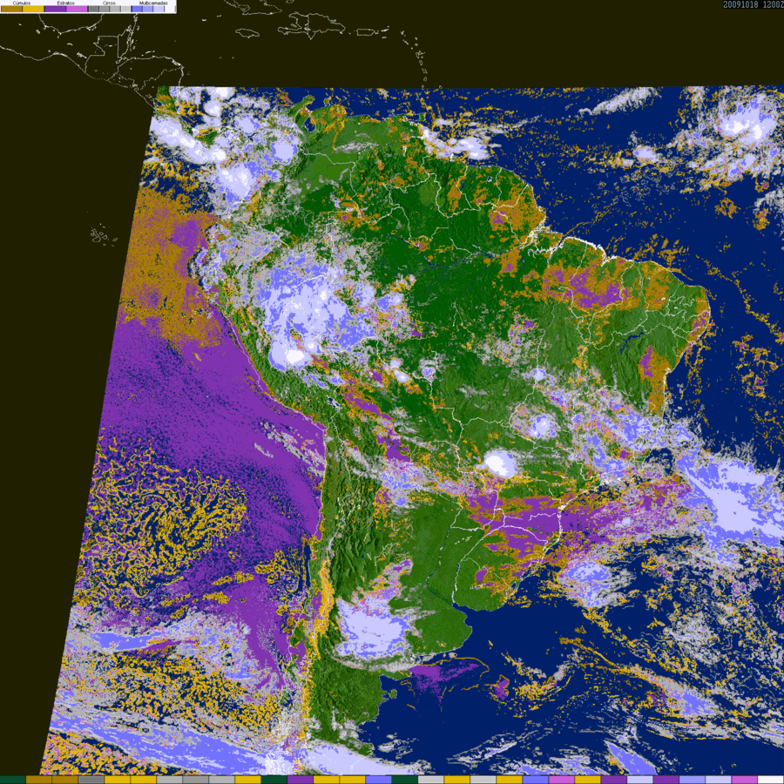Select the darkest gray Cirros legend swatch
Viewport: 784px width, 784px height.
point(93,9)
